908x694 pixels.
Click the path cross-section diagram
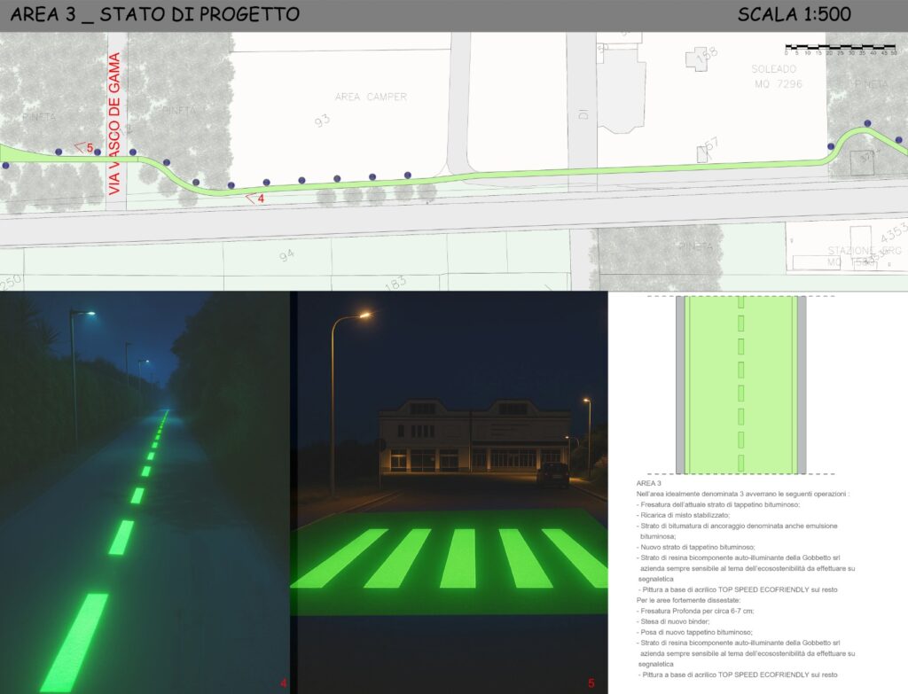coord(740,385)
